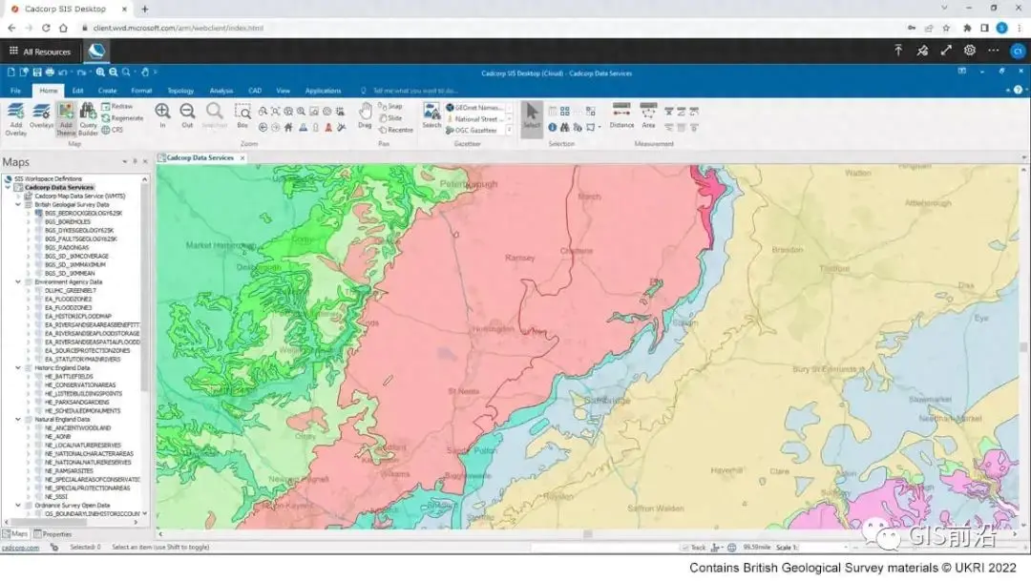
Task: Select the Distance measurement tool
Action: click(621, 113)
